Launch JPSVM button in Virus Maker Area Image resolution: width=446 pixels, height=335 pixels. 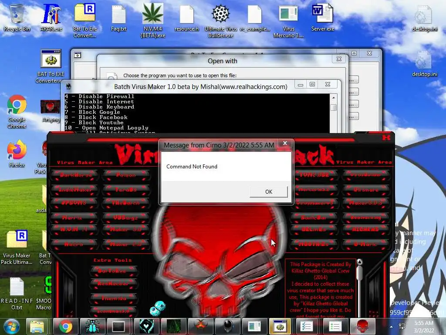74,203
